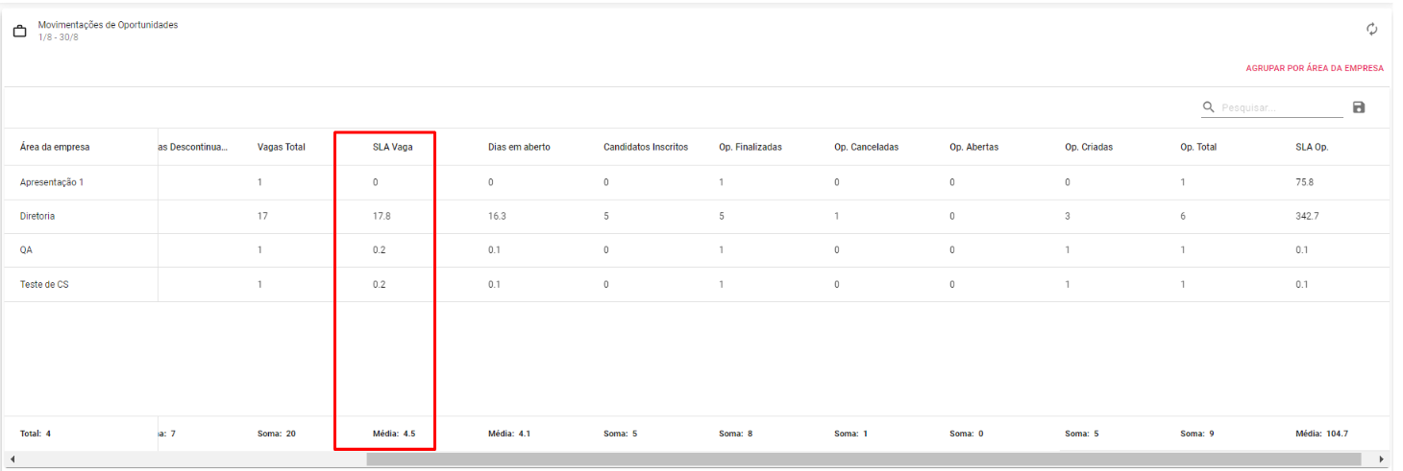Click the Movimentações de Oportunidades title

tap(108, 25)
